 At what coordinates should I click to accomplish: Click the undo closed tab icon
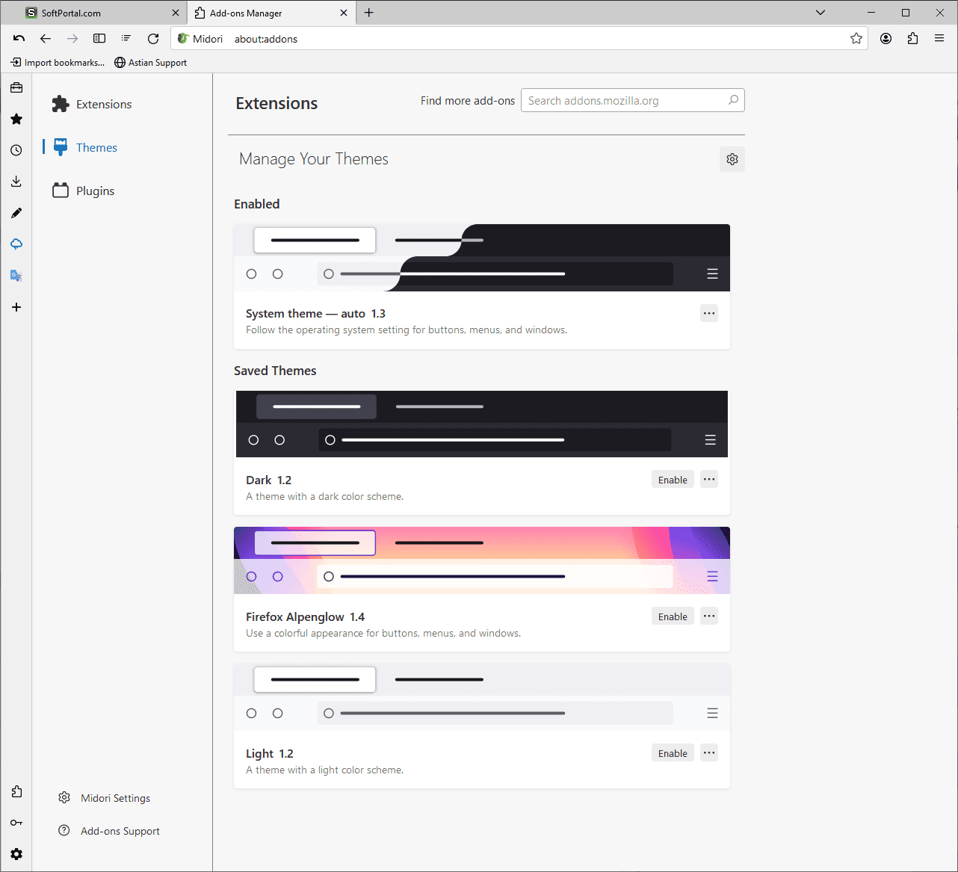click(x=19, y=39)
